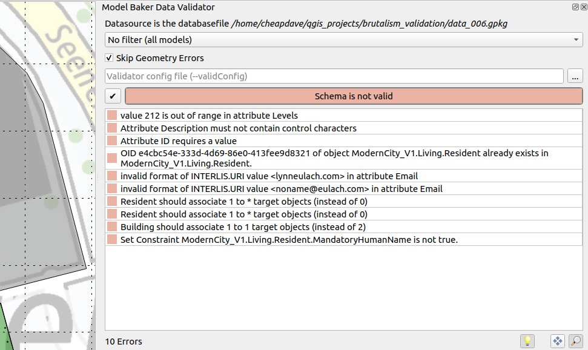
Task: Float the Data Validator panel
Action: pos(575,7)
